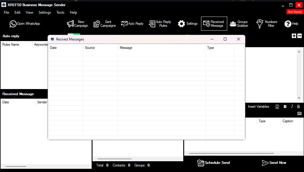Viewport: 304px width, 172px height.
Task: Click the Received Message panel title
Action: [18, 94]
